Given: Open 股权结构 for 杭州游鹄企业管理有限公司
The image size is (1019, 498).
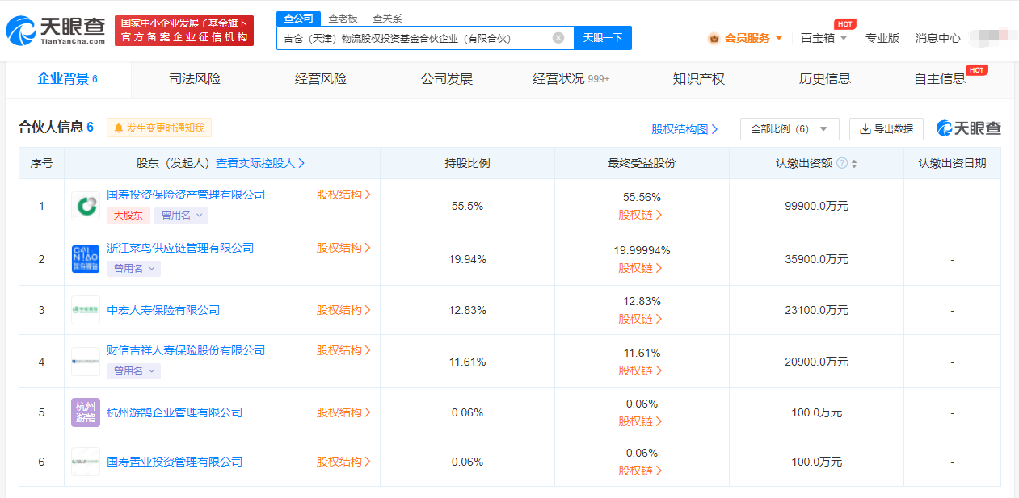Looking at the screenshot, I should [x=343, y=412].
